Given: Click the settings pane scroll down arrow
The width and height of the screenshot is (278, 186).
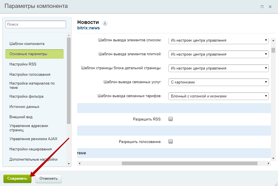Looking at the screenshot, I should pos(273,158).
